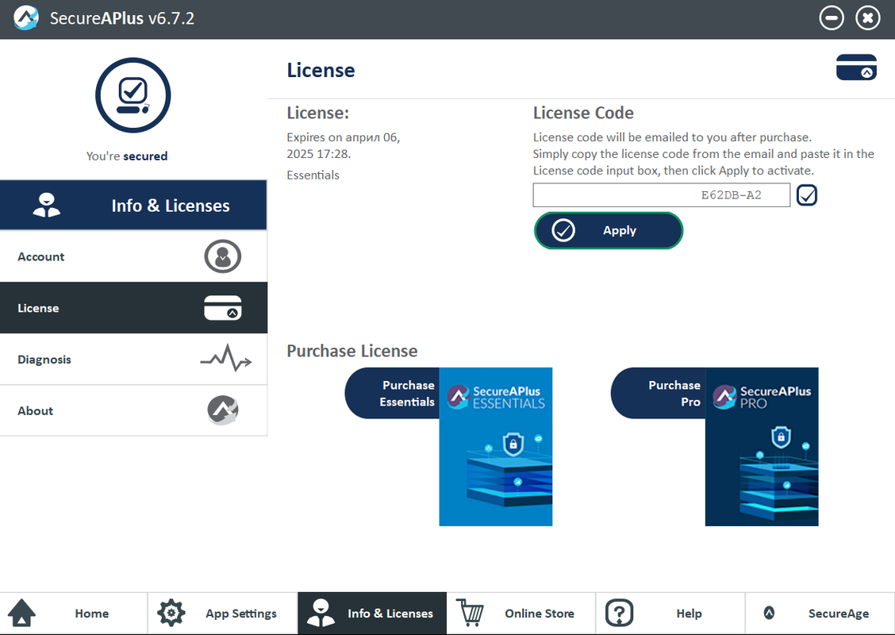
Task: Click the person icon in bottom Info & Licenses tab
Action: pos(321,613)
